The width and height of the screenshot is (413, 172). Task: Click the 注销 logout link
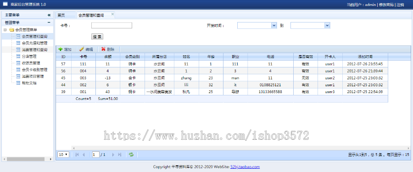(400, 5)
